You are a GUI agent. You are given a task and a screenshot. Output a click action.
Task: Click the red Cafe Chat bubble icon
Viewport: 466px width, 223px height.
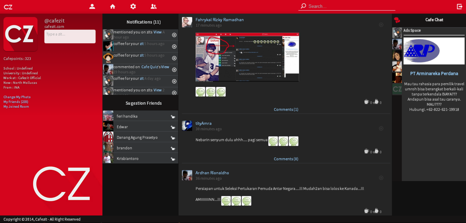tap(397, 20)
